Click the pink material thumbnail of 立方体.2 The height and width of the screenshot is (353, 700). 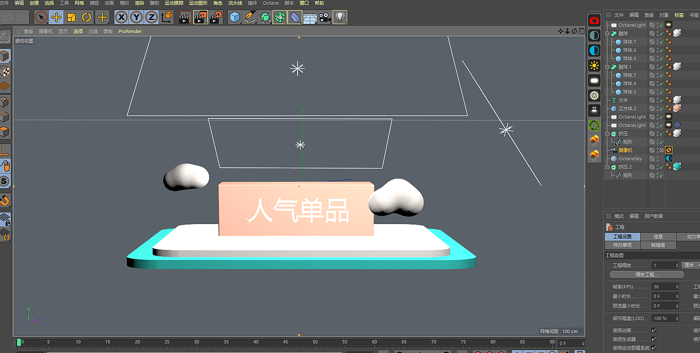[x=676, y=107]
